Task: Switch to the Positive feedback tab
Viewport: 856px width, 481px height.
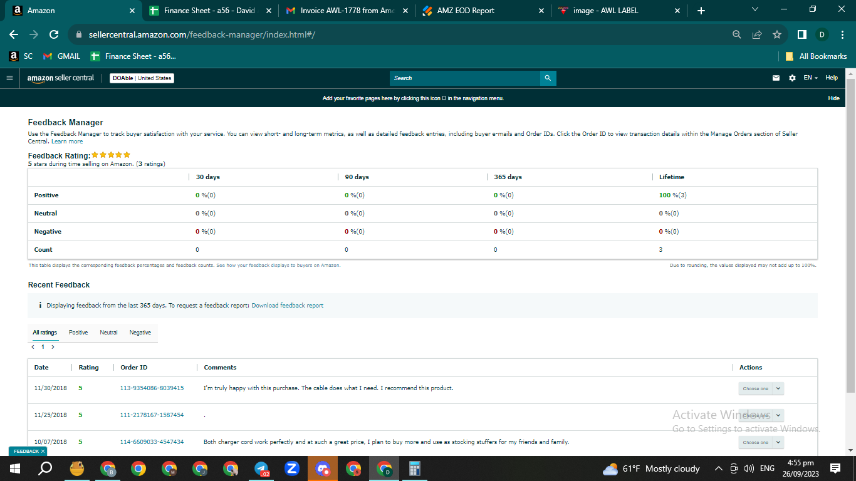Action: 78,333
